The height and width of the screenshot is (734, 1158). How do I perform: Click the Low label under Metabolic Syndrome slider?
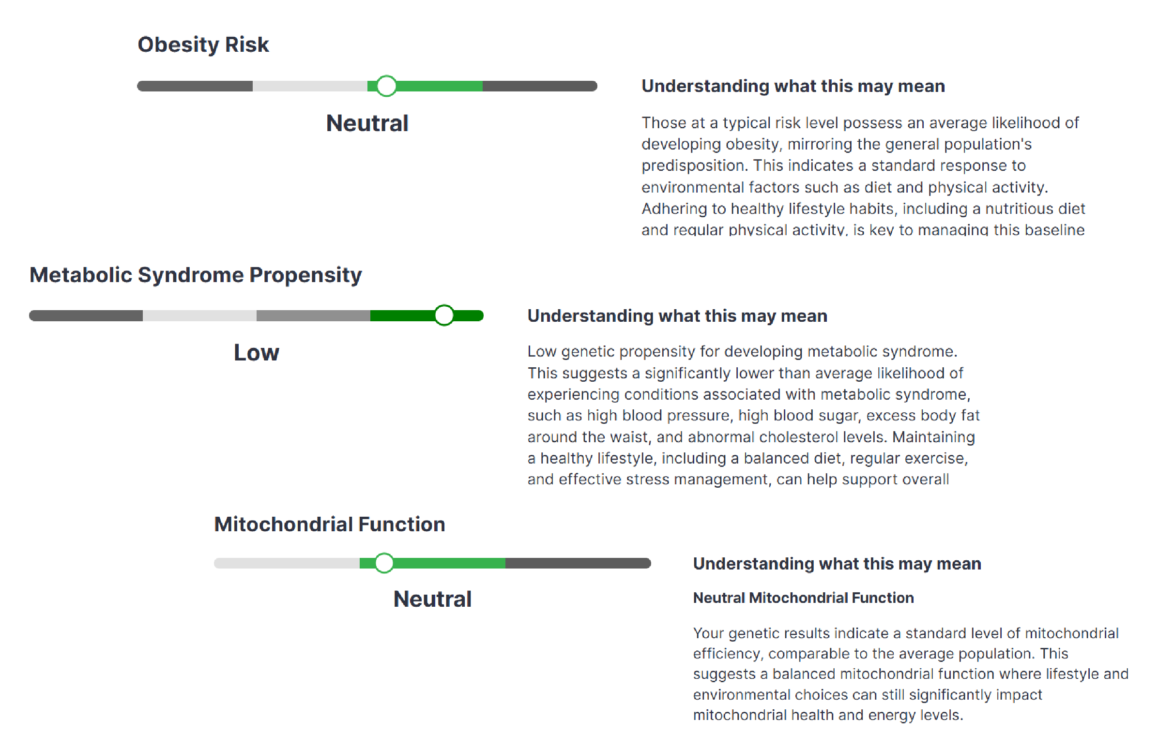point(256,353)
